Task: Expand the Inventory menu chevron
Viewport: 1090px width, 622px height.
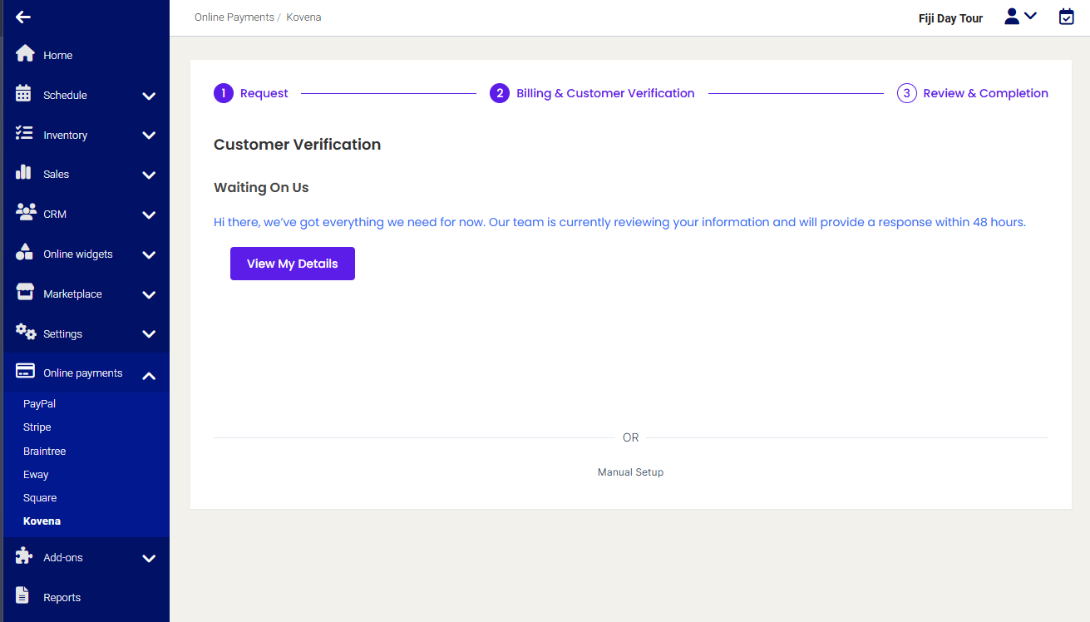Action: [149, 136]
